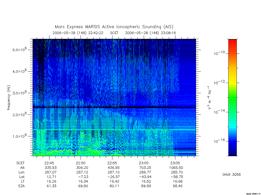Click the Lat row label
261x195 pixels.
point(22,177)
